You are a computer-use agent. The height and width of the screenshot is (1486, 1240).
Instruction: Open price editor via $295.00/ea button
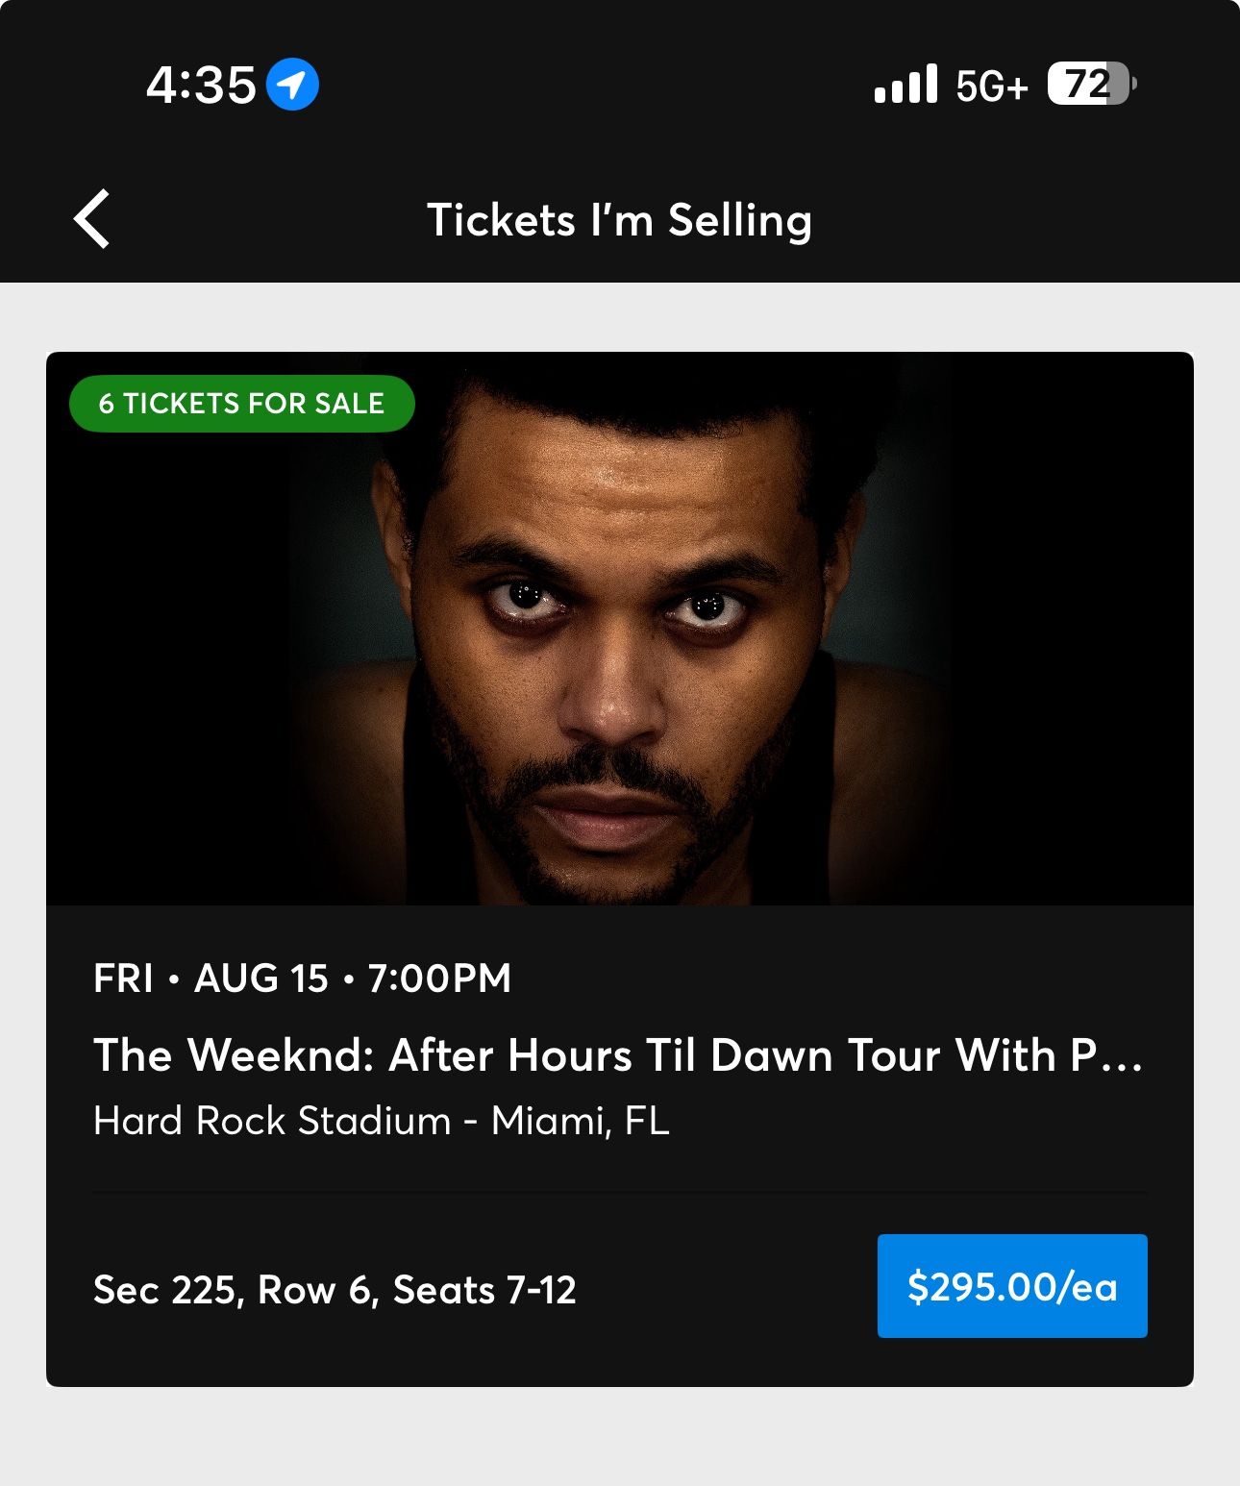pos(1011,1285)
